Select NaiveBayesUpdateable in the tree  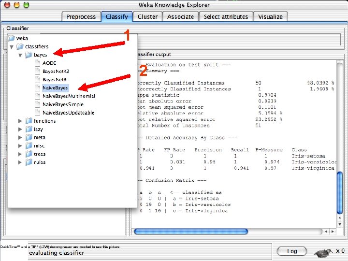tap(68, 113)
